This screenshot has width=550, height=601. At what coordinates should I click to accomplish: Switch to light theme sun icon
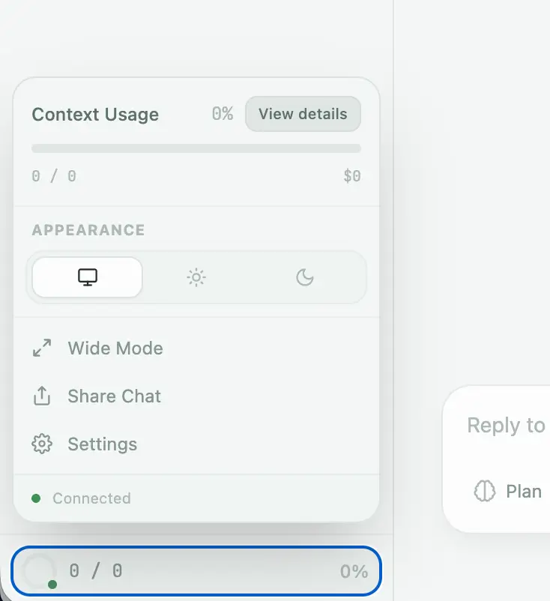pyautogui.click(x=196, y=277)
